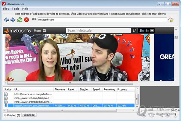Select the rtmp://www.ardmediathek.de row
181x121 pixels.
click(x=69, y=102)
